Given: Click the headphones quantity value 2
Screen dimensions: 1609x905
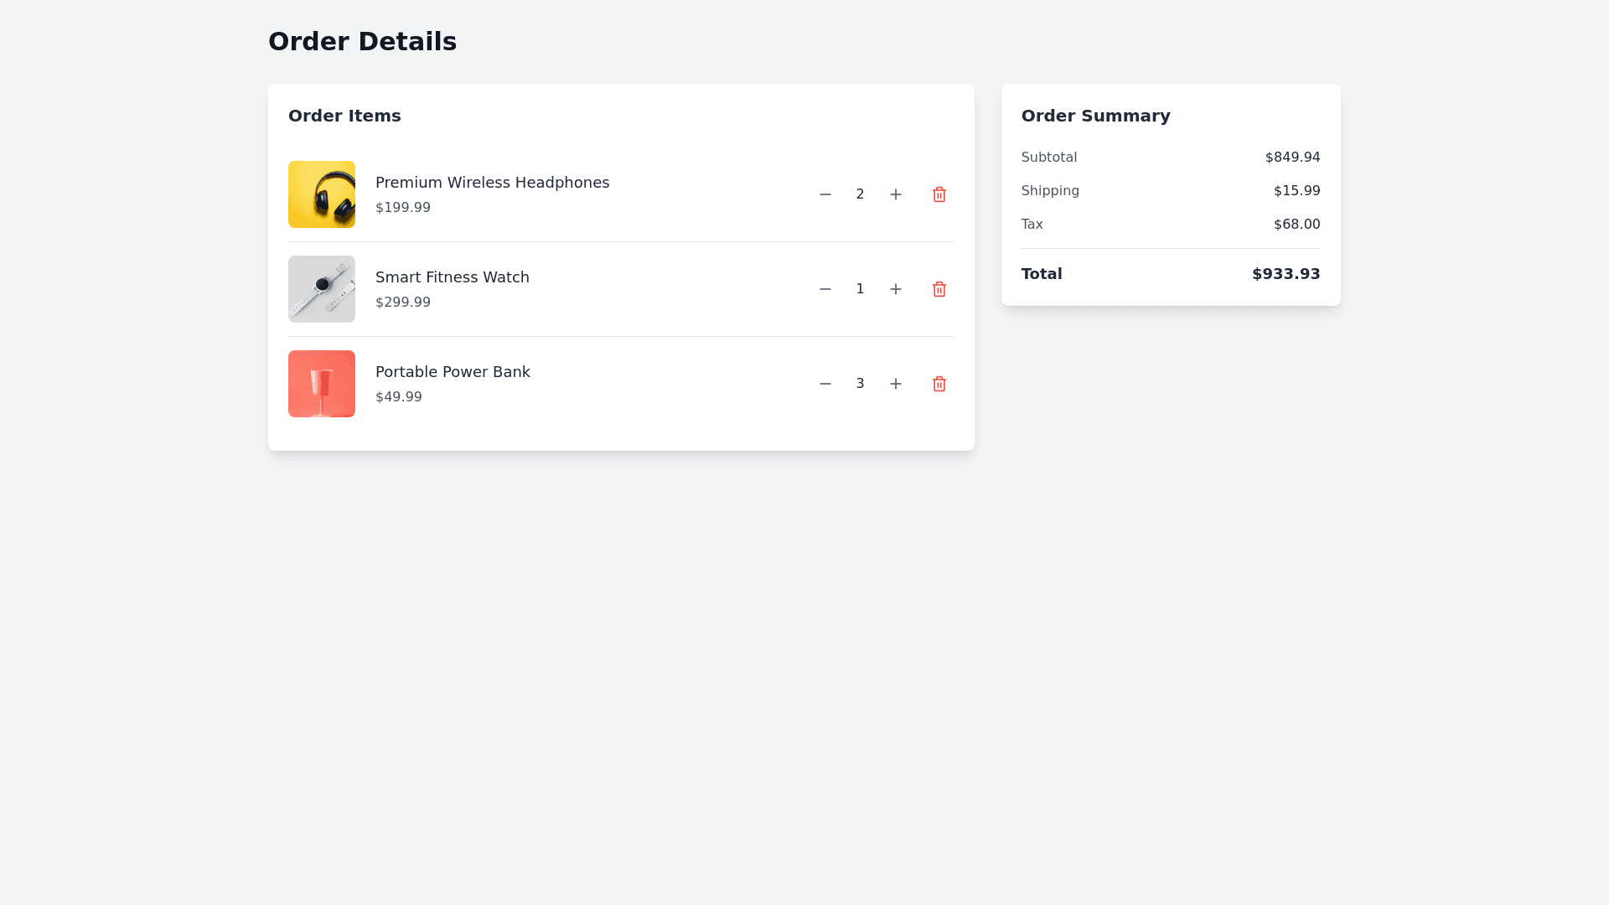Looking at the screenshot, I should 860,194.
